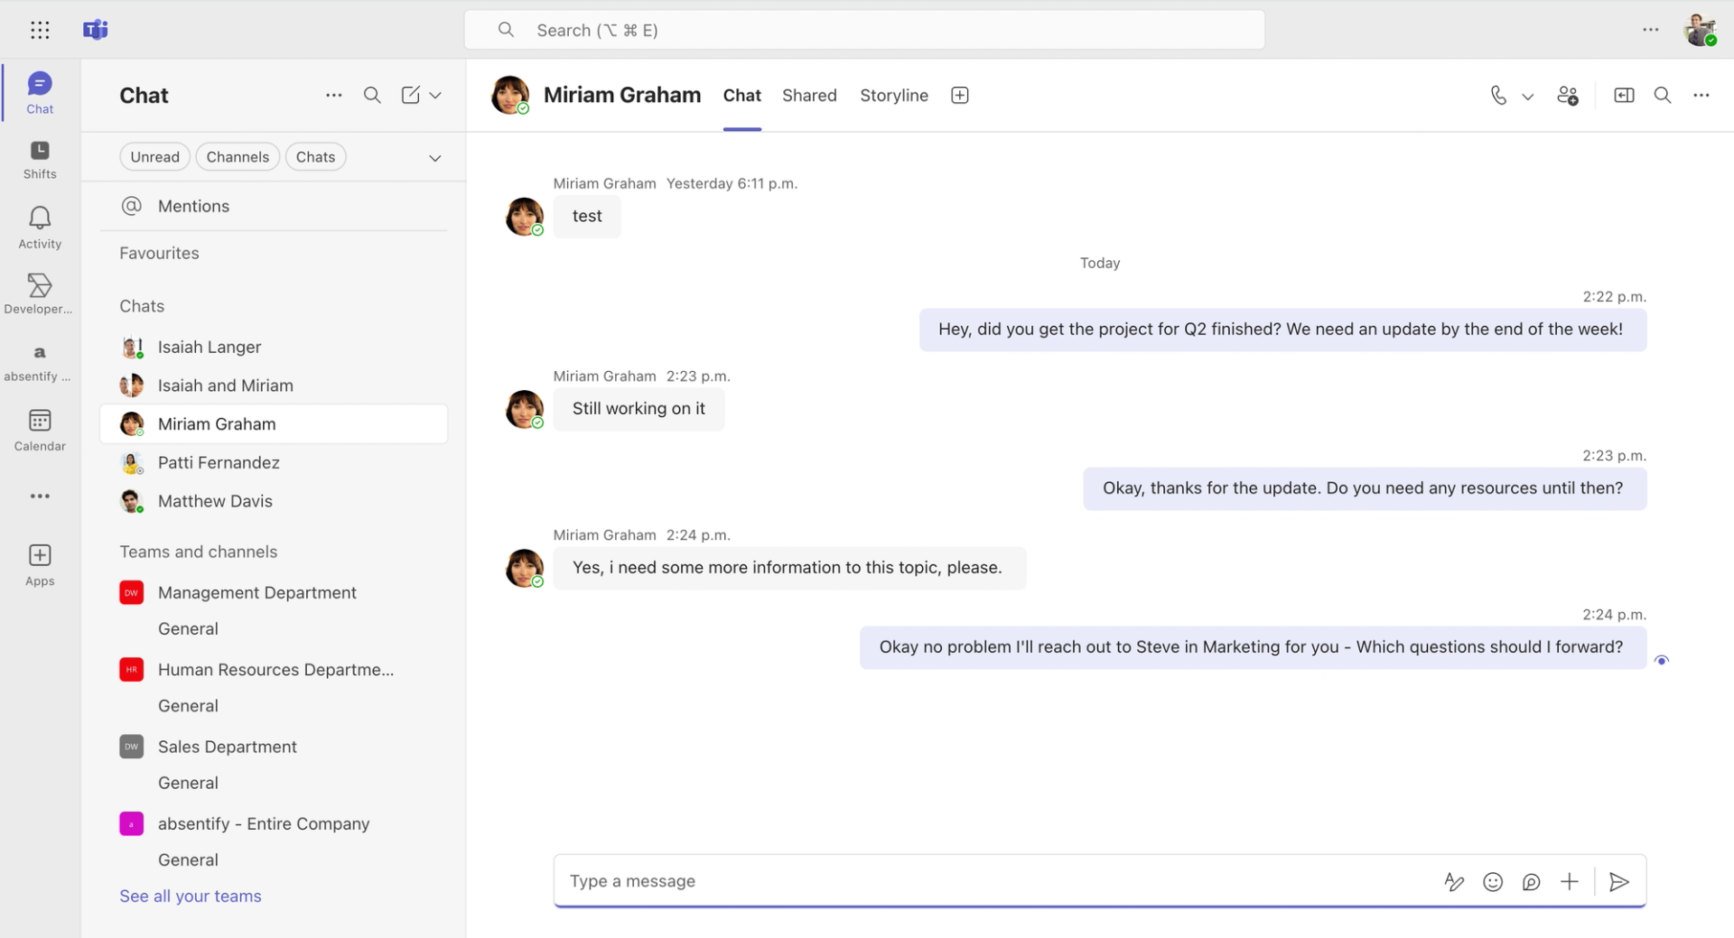Open the absentify - Entire Company team

tap(274, 823)
